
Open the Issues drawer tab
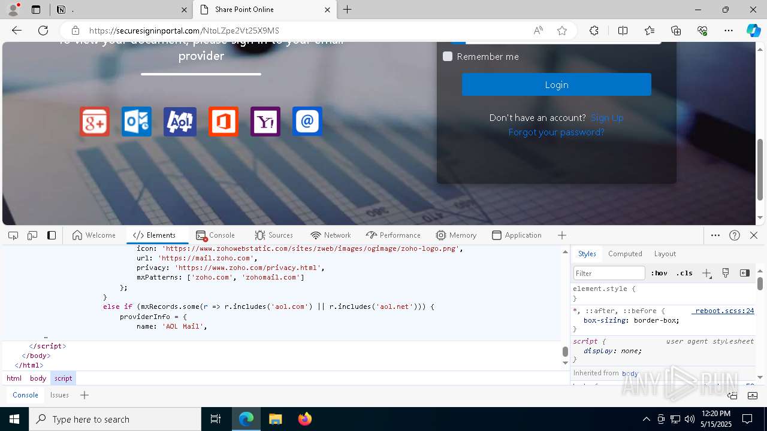point(59,395)
